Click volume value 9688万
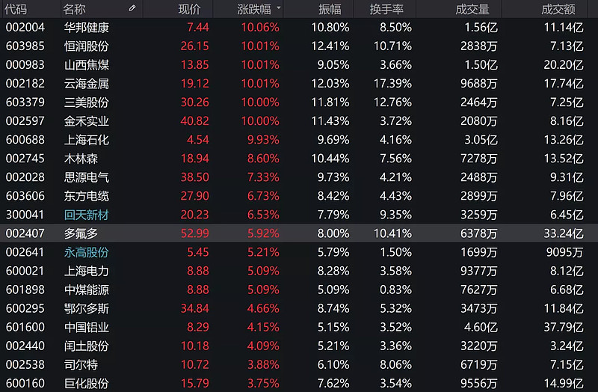The height and width of the screenshot is (392, 598). pos(479,84)
